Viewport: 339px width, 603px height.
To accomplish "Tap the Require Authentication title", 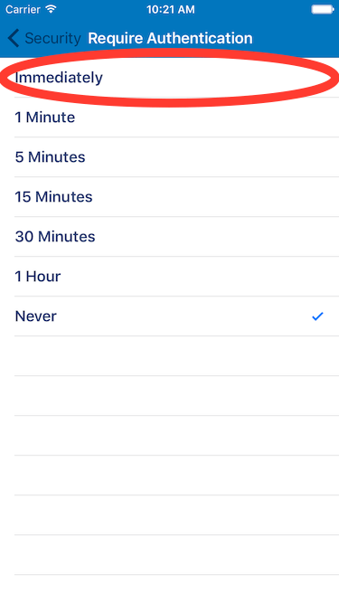I will (170, 39).
